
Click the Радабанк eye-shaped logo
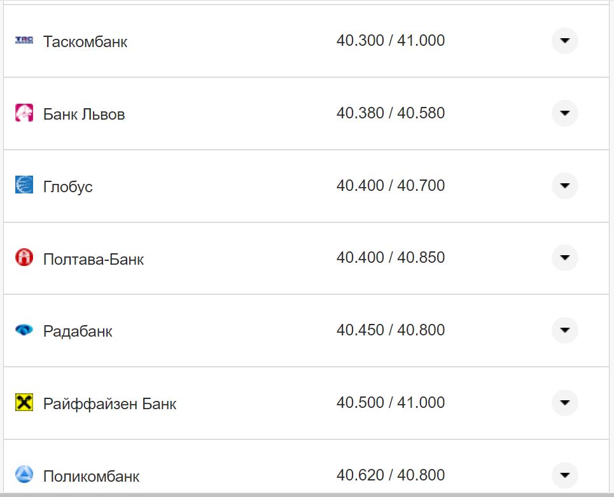click(24, 330)
